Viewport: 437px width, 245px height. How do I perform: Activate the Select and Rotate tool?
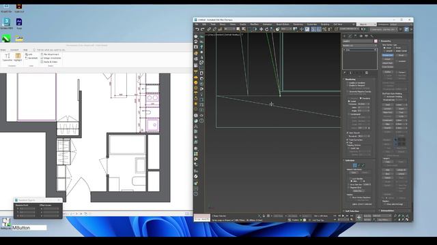[267, 29]
